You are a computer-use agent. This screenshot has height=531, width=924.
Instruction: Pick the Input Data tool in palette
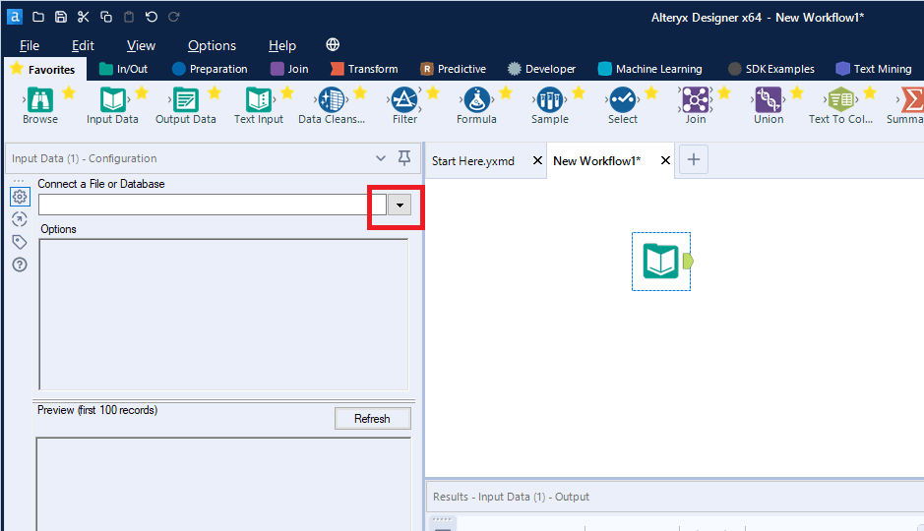(x=112, y=99)
